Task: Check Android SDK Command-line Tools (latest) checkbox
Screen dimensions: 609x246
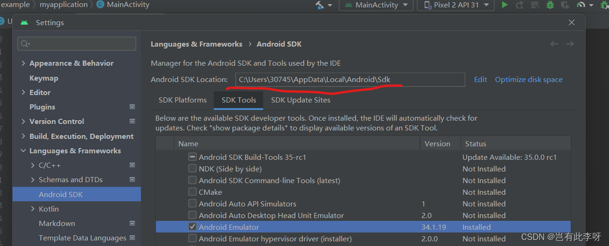Action: [192, 180]
